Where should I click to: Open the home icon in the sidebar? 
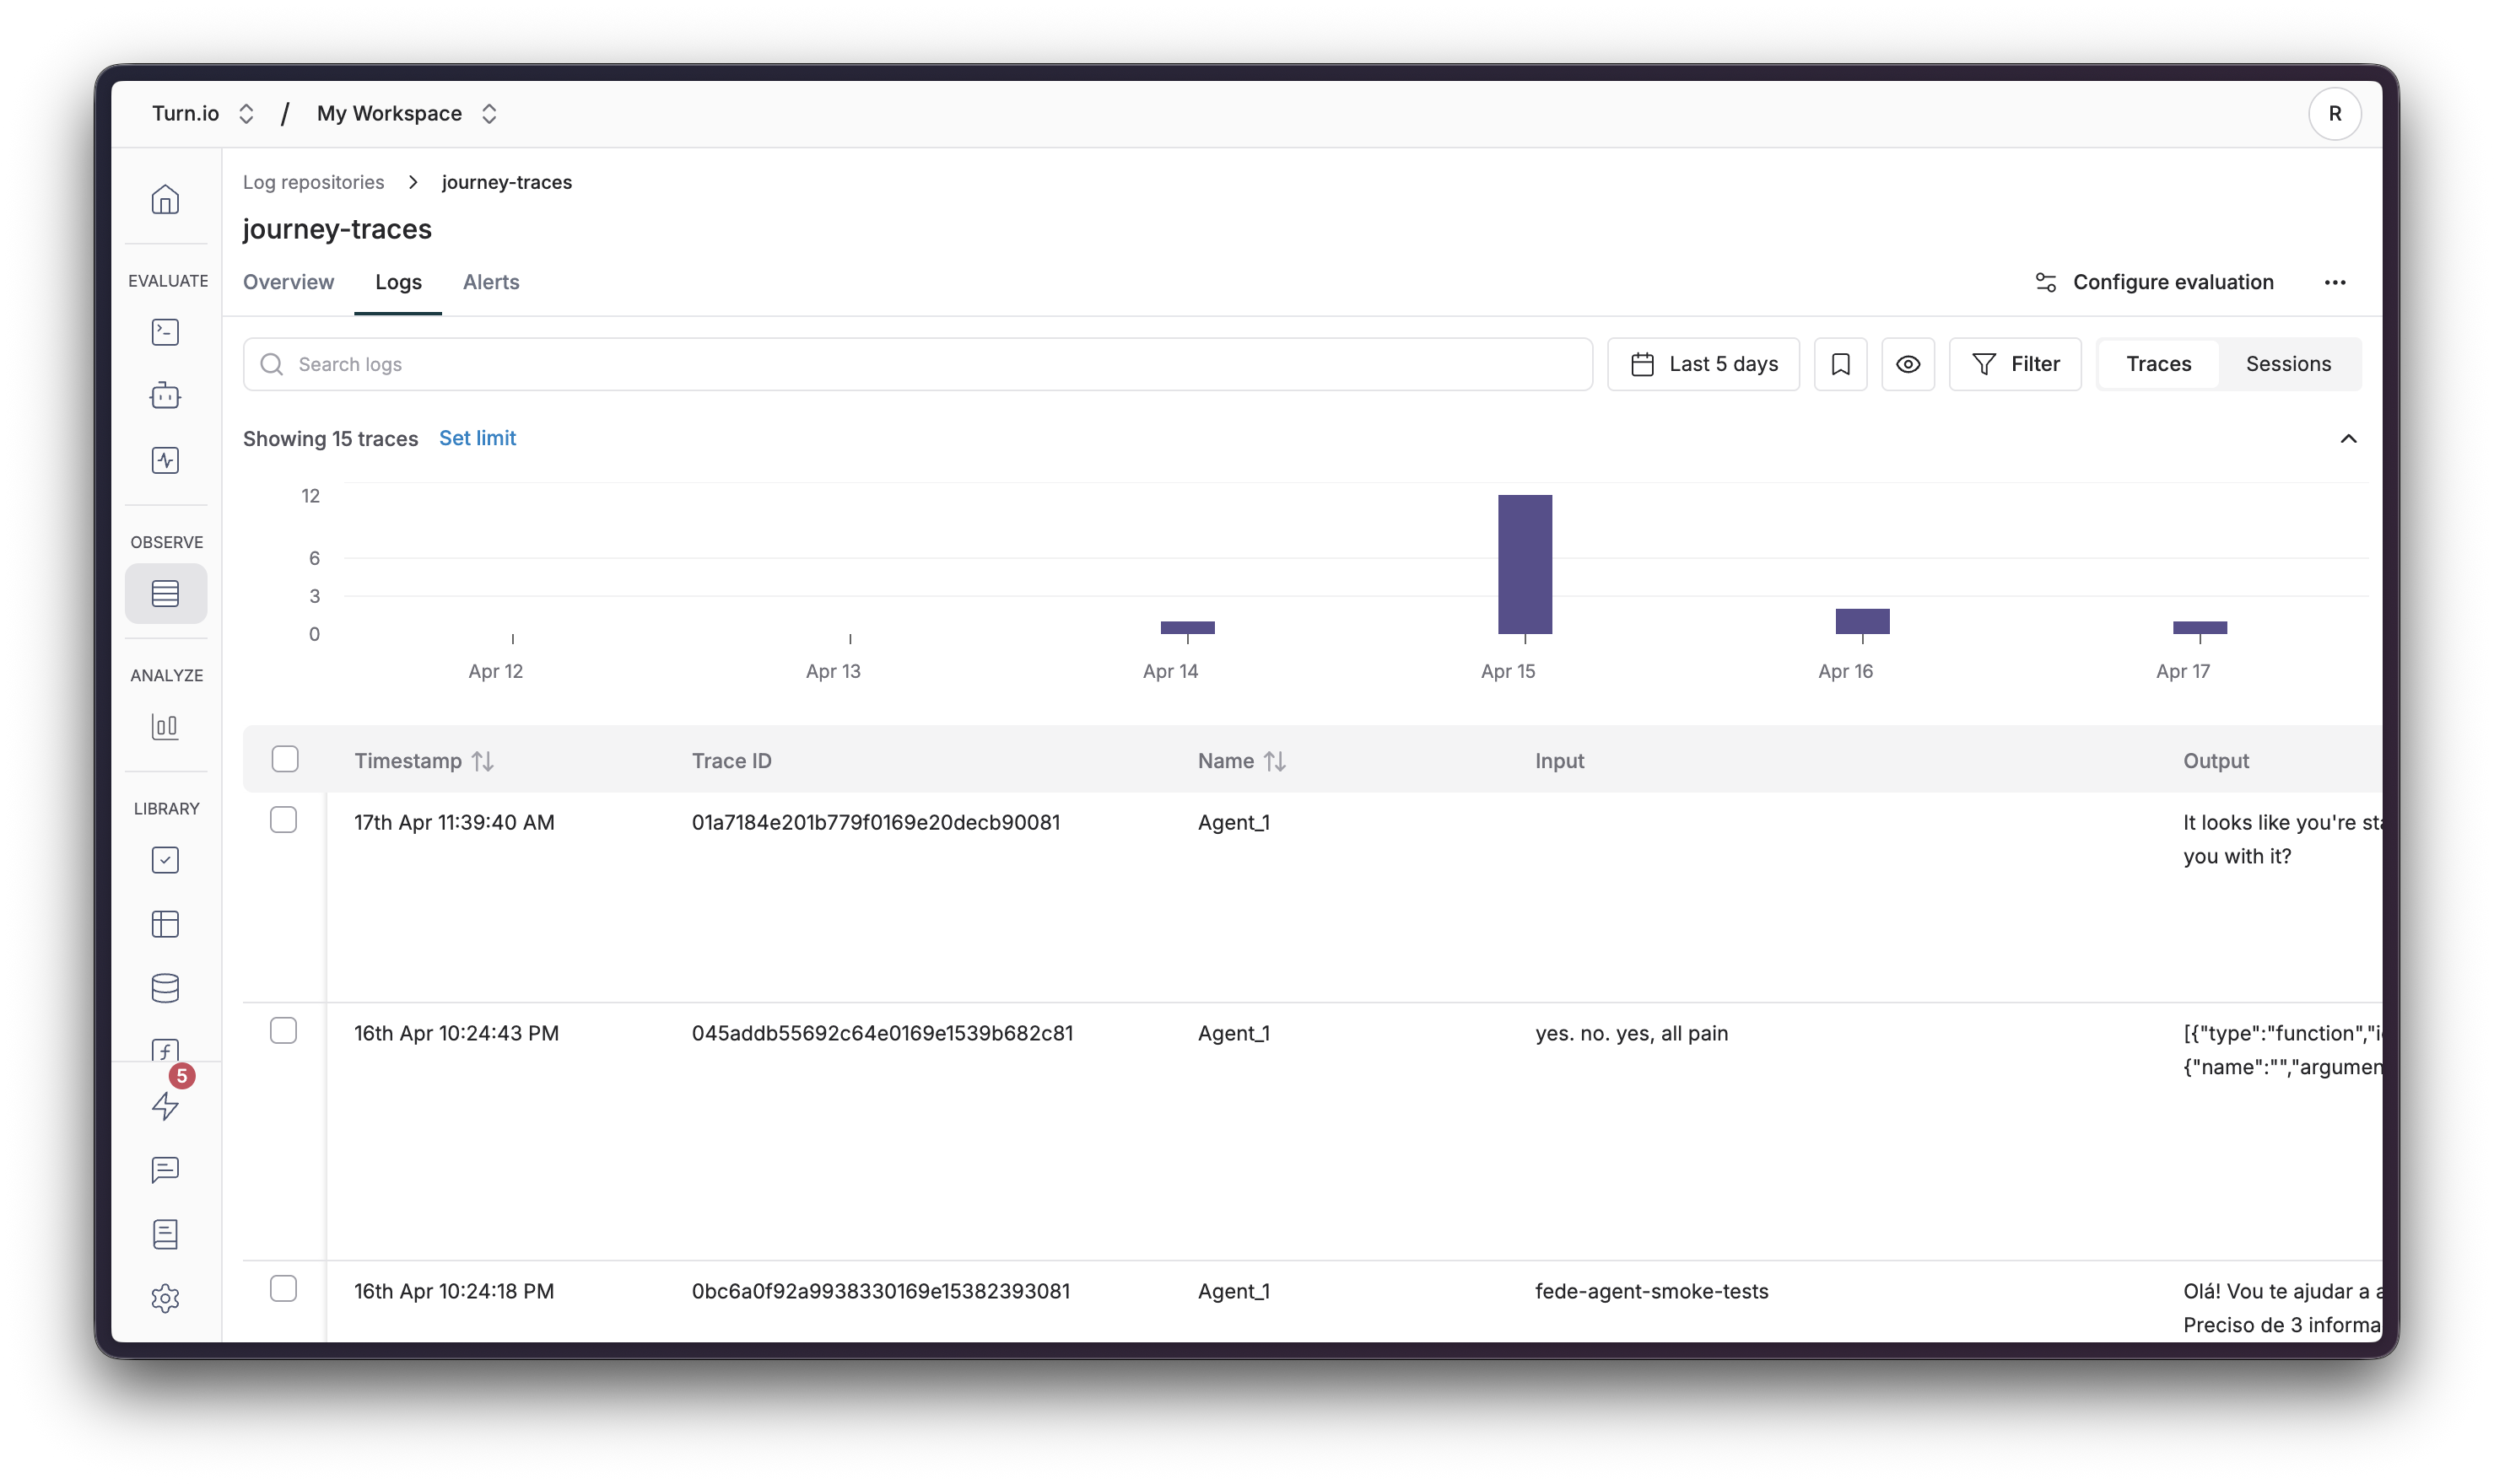(165, 199)
